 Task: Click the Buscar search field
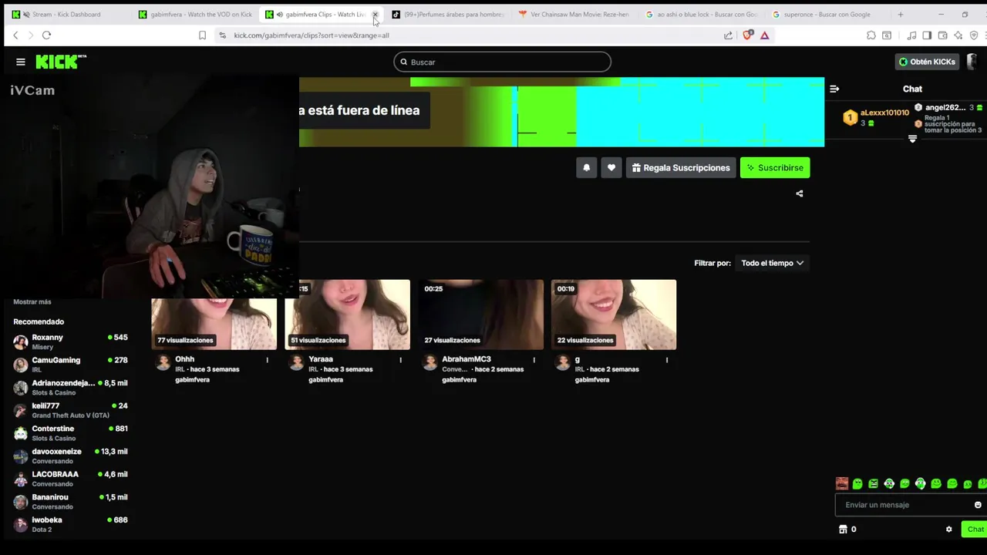pyautogui.click(x=502, y=62)
